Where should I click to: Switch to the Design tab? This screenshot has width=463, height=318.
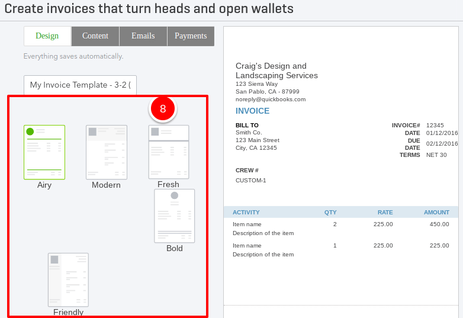[x=47, y=36]
